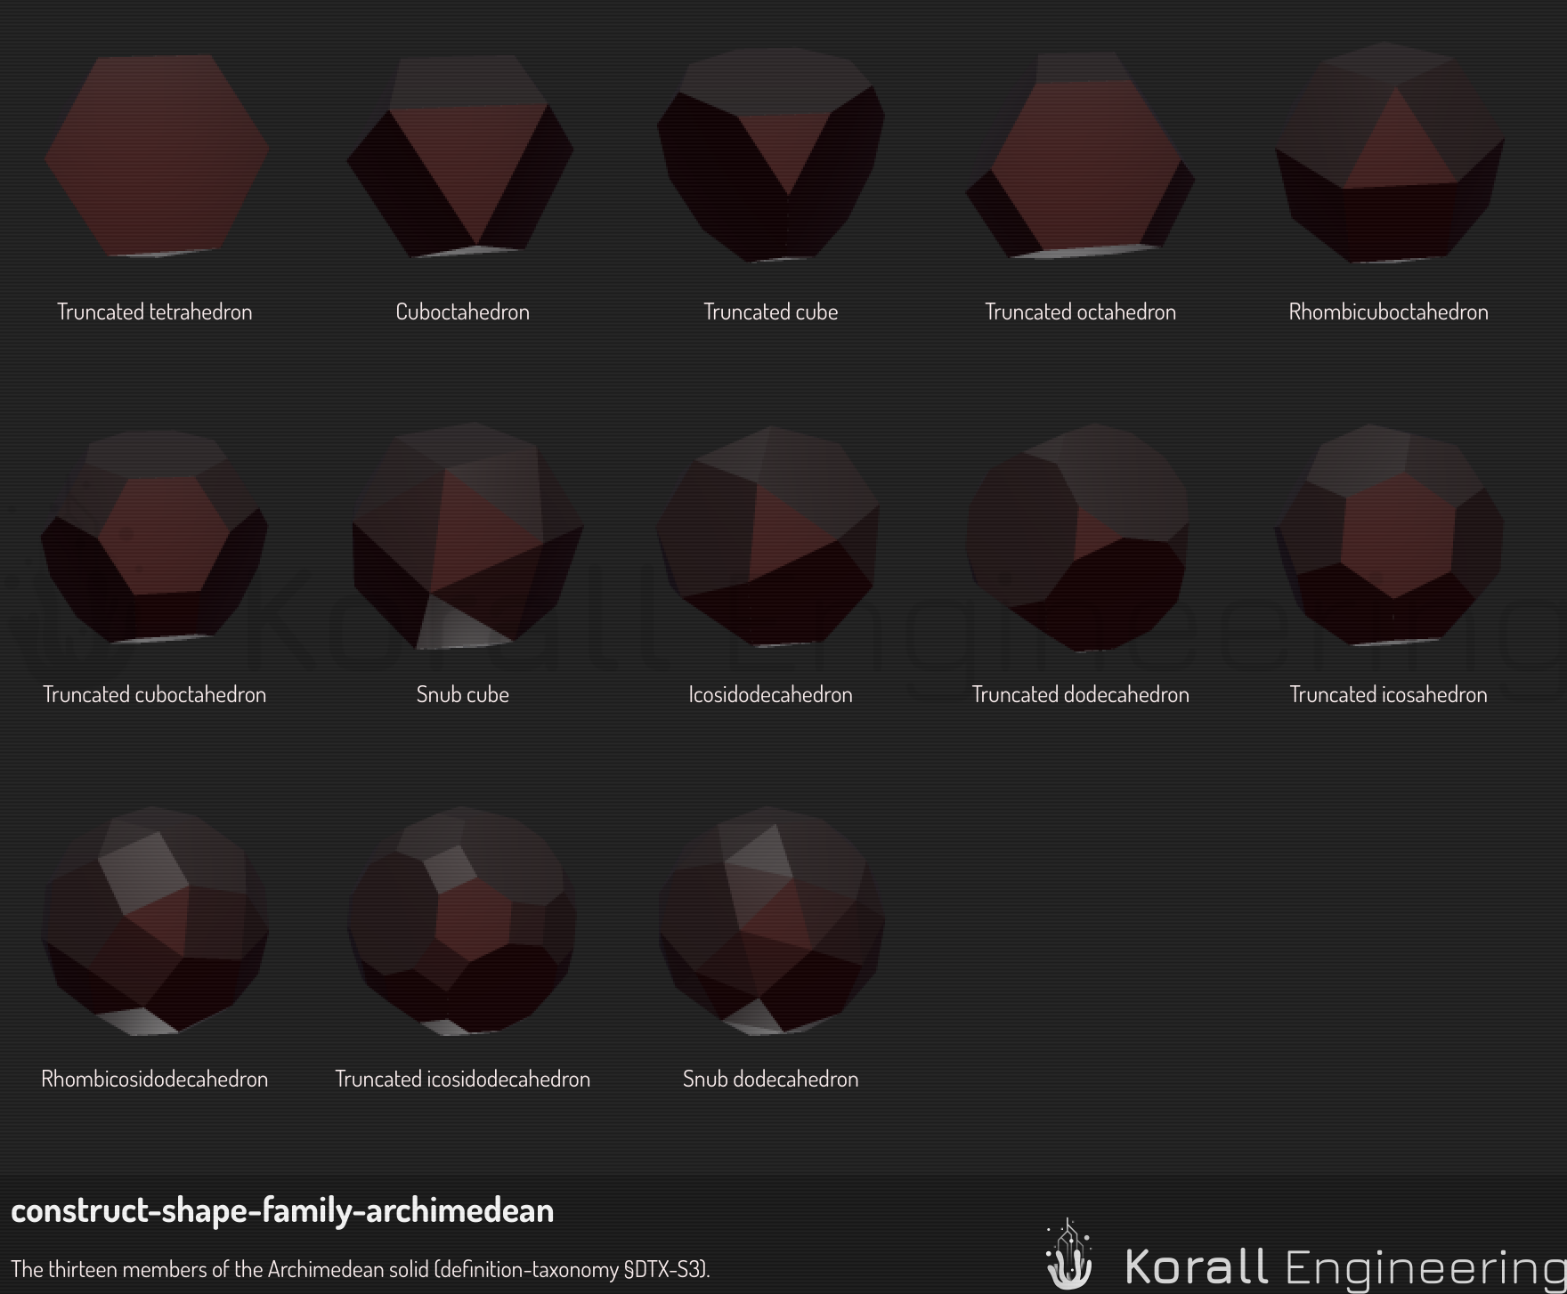Click the 'Truncated dodecahedron' label
The height and width of the screenshot is (1294, 1567).
click(x=1080, y=695)
